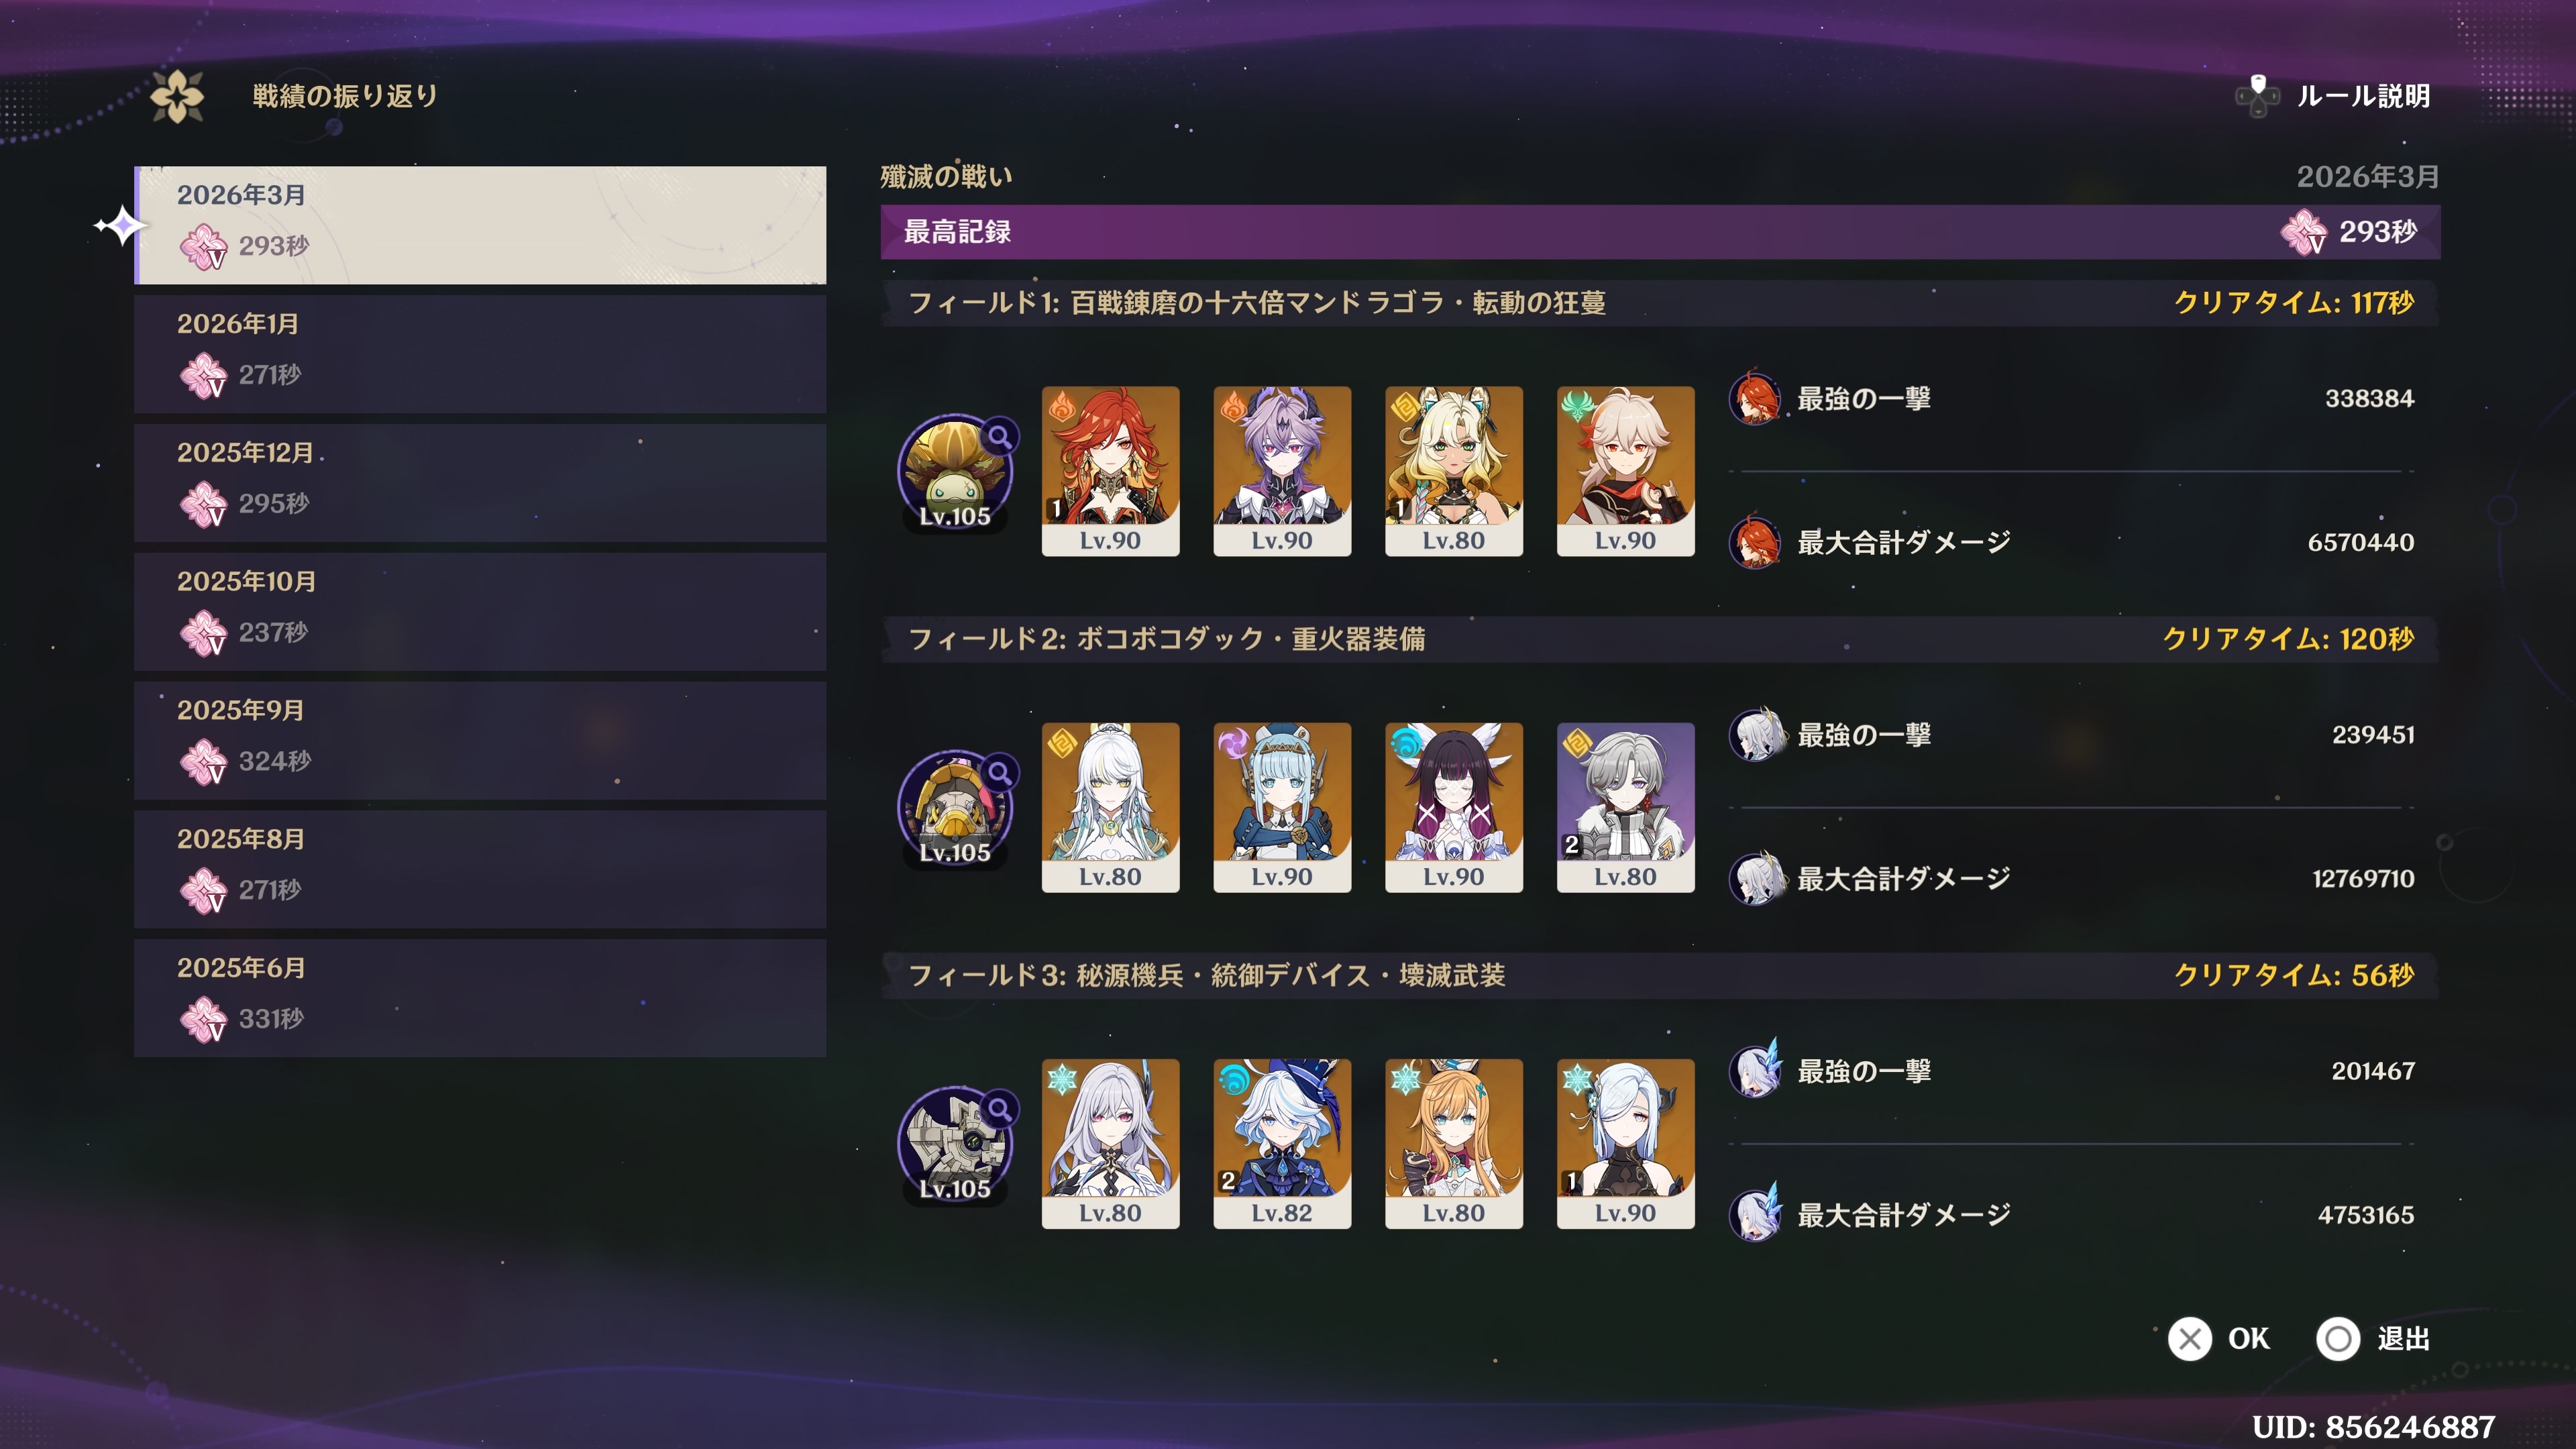Click the Field 3 最大合計ダメージ character avatar
The image size is (2576, 1449).
[x=1755, y=1214]
